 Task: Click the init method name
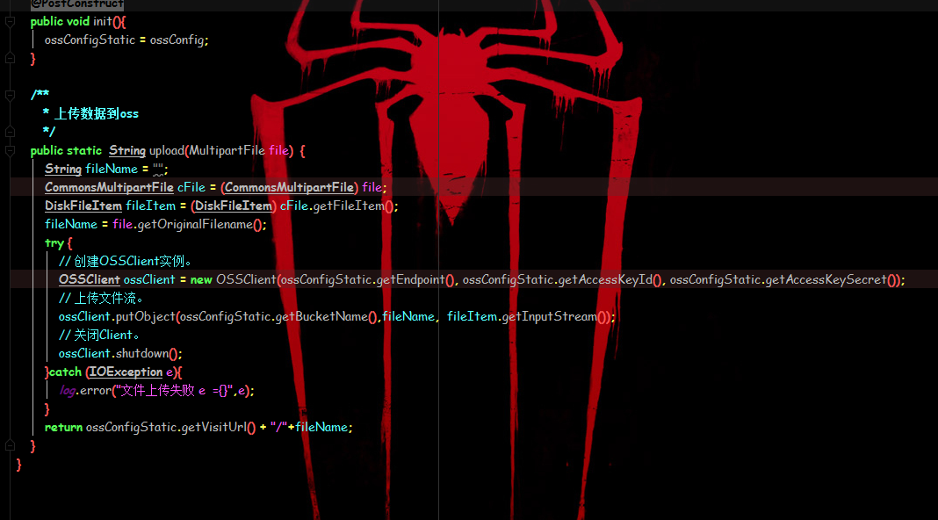point(102,22)
